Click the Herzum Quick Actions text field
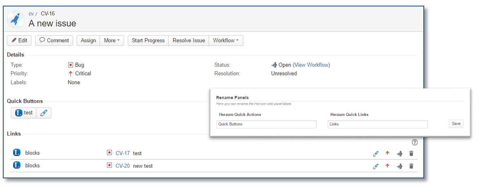Screen dimensions: 480x186 [266, 124]
